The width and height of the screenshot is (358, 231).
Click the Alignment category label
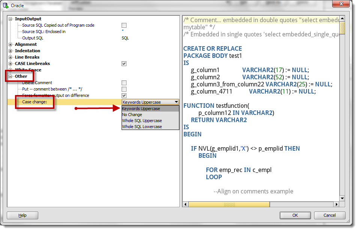click(x=26, y=45)
